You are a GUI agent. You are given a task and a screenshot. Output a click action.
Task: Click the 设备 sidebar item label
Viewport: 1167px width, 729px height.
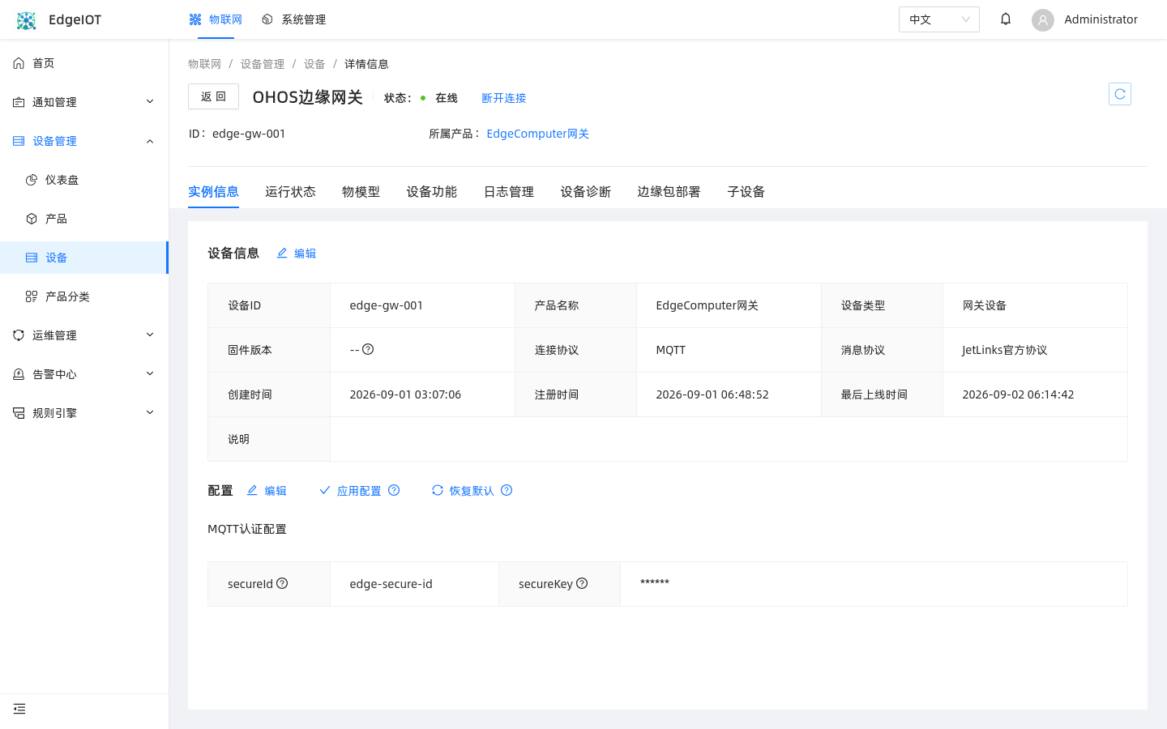tap(57, 258)
